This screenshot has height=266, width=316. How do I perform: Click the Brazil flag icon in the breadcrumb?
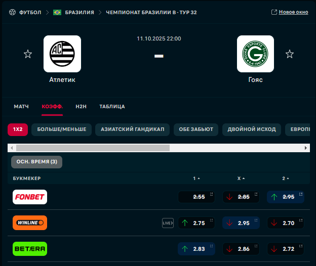(x=57, y=12)
